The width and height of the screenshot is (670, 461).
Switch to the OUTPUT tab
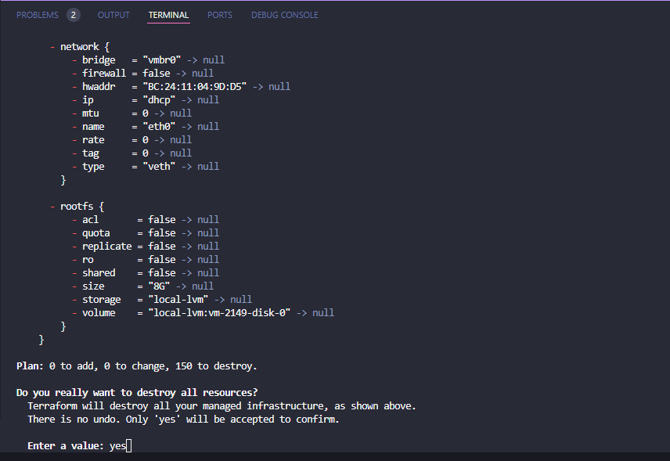pos(114,15)
